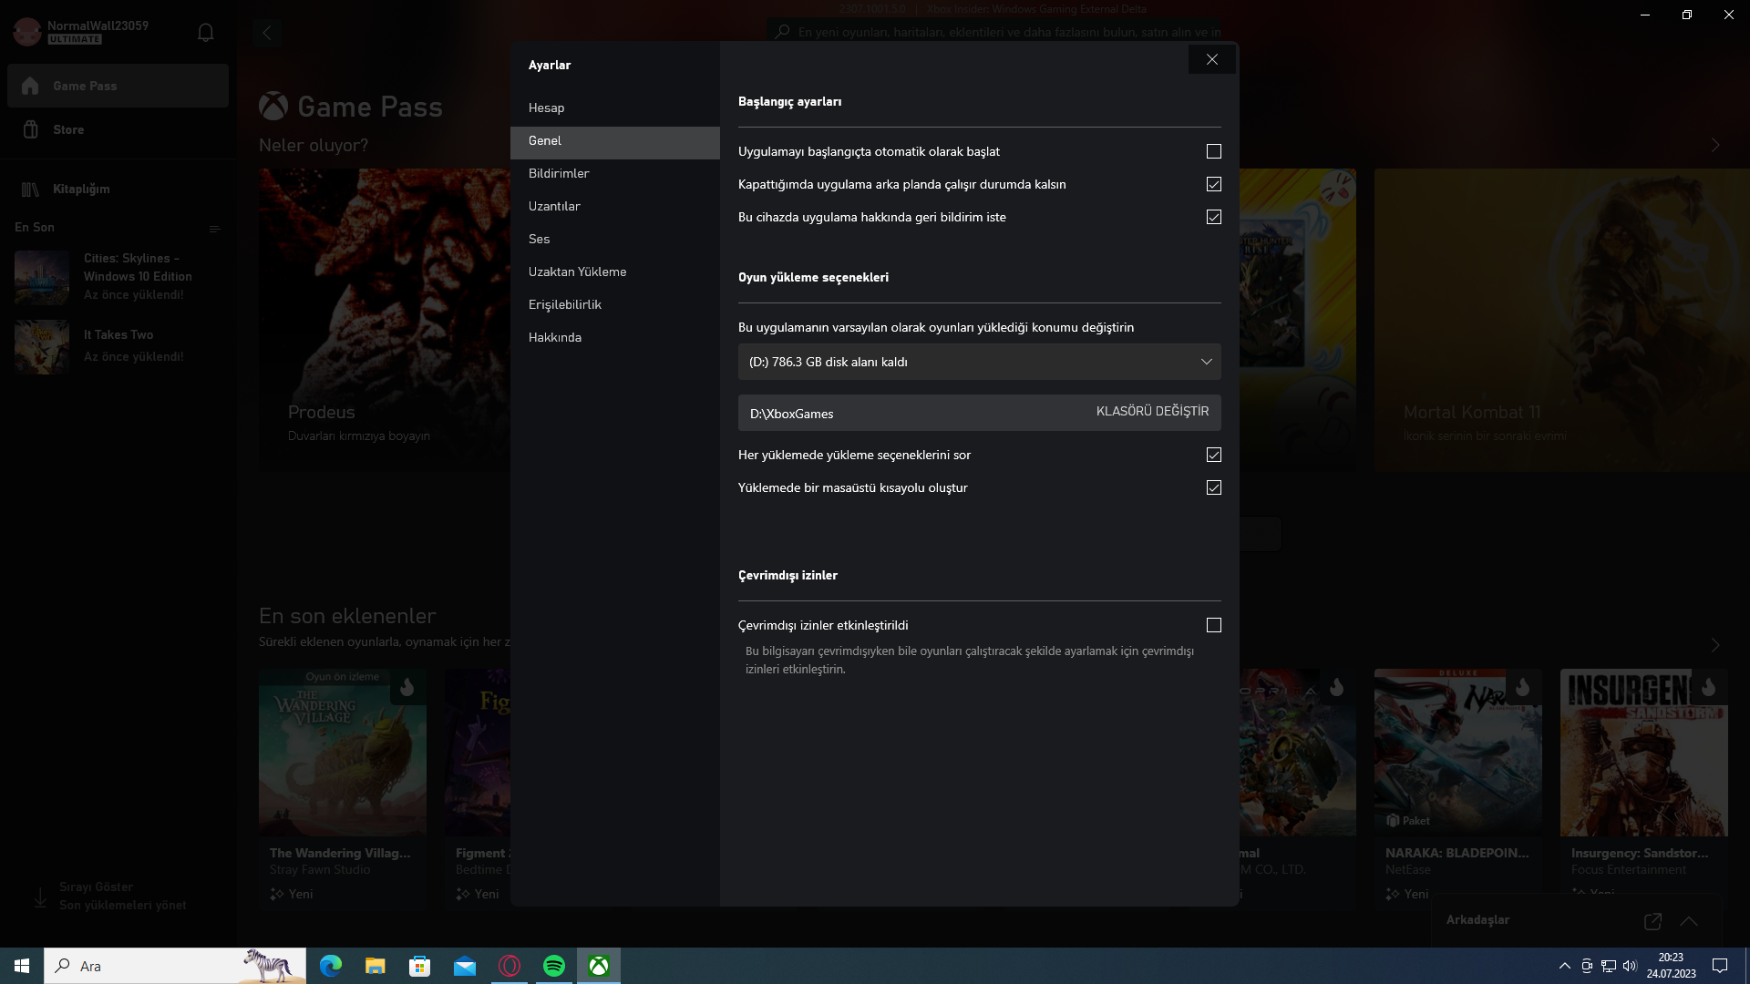Show hidden system tray icons
1750x984 pixels.
pos(1564,966)
